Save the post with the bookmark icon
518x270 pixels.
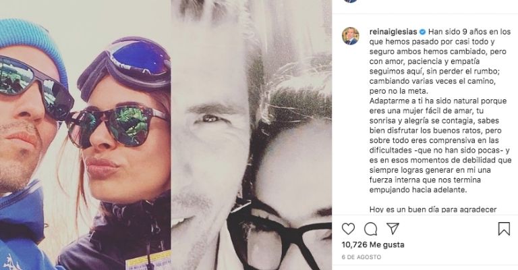click(x=504, y=229)
